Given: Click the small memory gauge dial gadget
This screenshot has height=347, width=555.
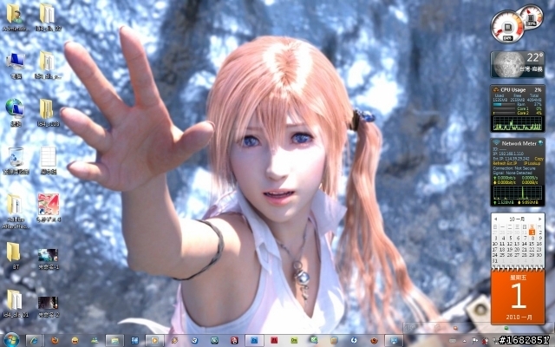Looking at the screenshot, I should 532,16.
